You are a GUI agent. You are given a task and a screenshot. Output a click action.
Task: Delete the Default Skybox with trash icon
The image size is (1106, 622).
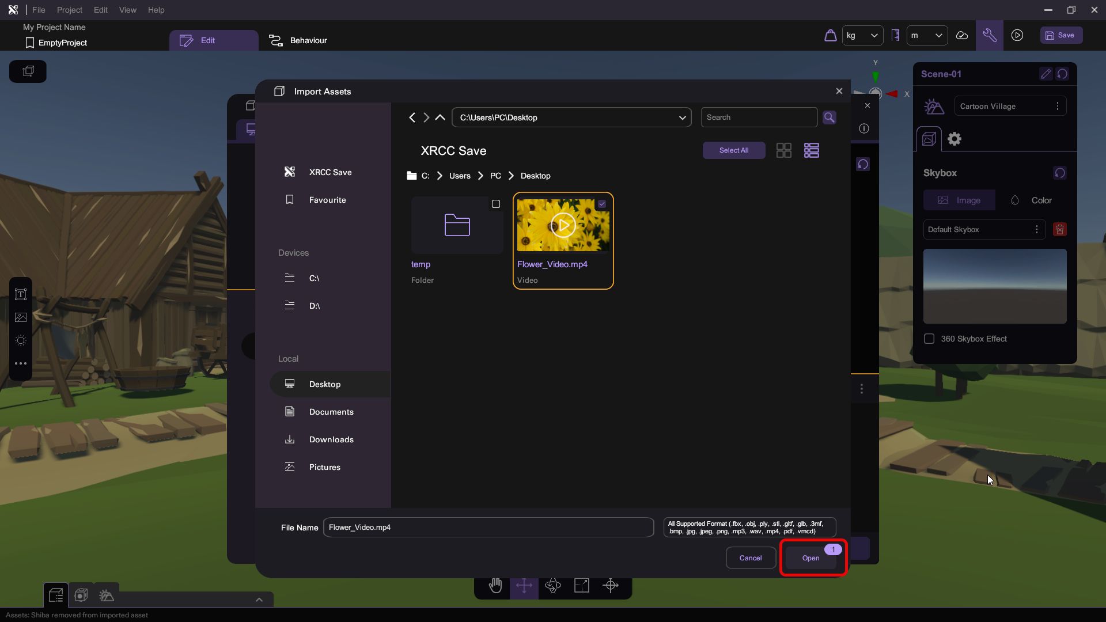point(1059,229)
